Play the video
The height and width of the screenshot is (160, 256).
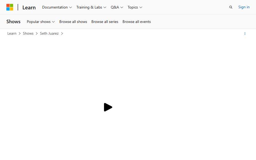(108, 107)
